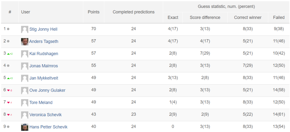Open Stig Jonny Hell's profile link

(x=43, y=29)
